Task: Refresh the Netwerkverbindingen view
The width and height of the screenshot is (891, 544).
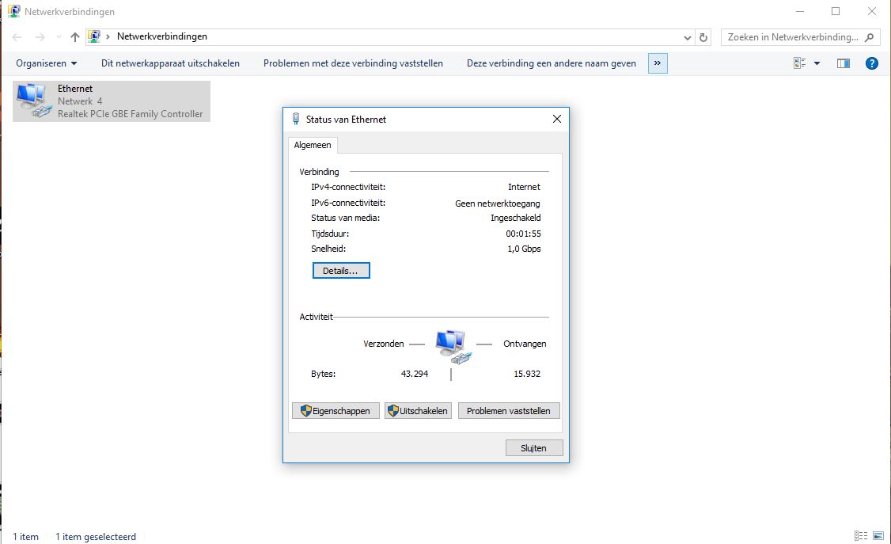Action: 703,37
